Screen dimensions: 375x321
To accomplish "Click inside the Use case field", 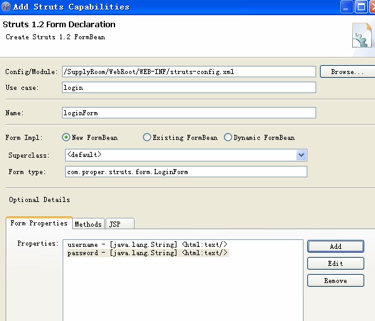I will point(189,87).
